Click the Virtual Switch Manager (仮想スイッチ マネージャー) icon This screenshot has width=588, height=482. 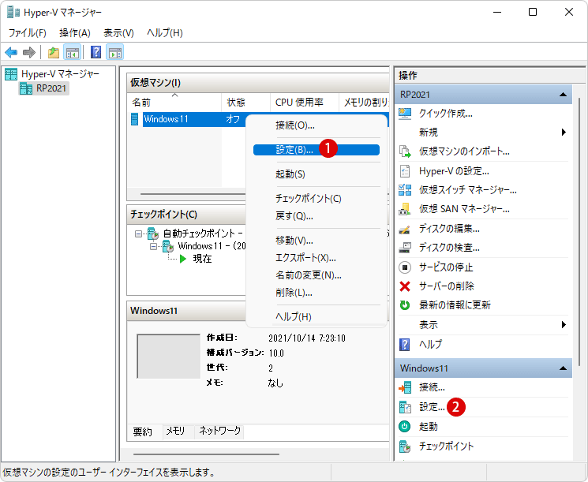point(405,190)
